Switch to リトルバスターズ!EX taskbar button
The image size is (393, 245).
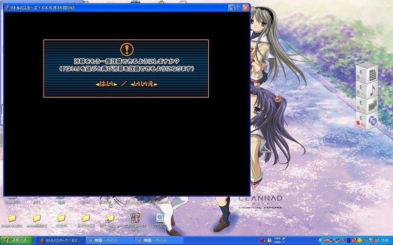pos(61,240)
